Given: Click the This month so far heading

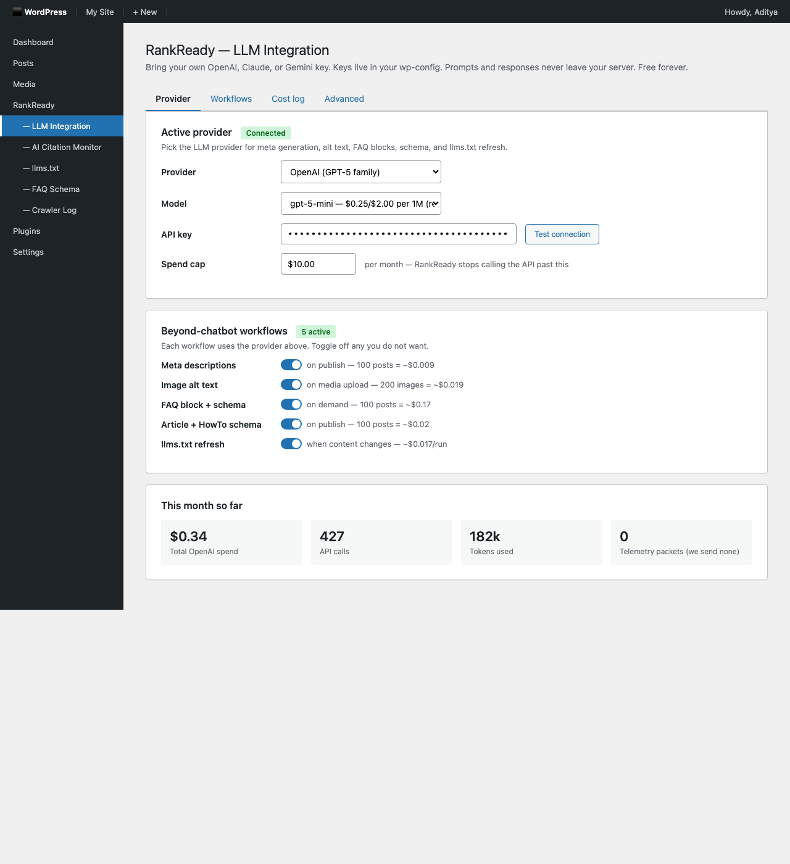Looking at the screenshot, I should [202, 505].
